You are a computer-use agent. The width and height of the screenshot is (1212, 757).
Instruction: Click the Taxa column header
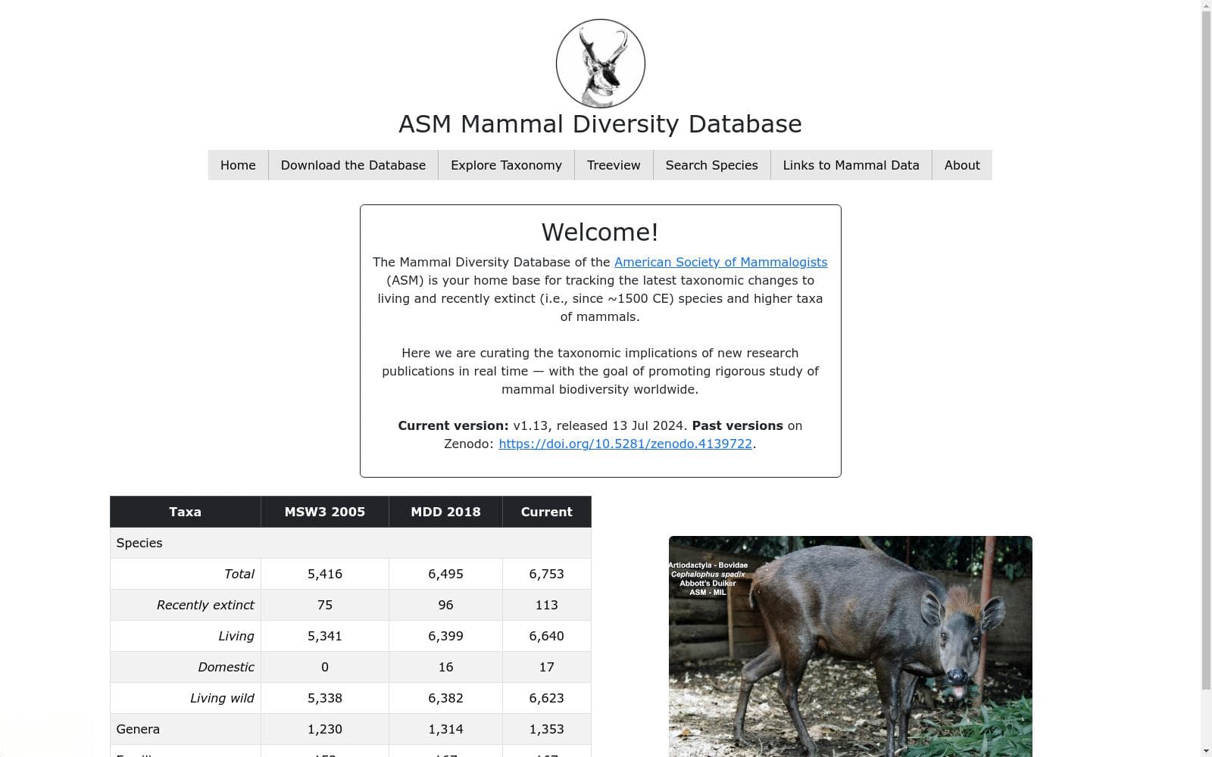185,512
